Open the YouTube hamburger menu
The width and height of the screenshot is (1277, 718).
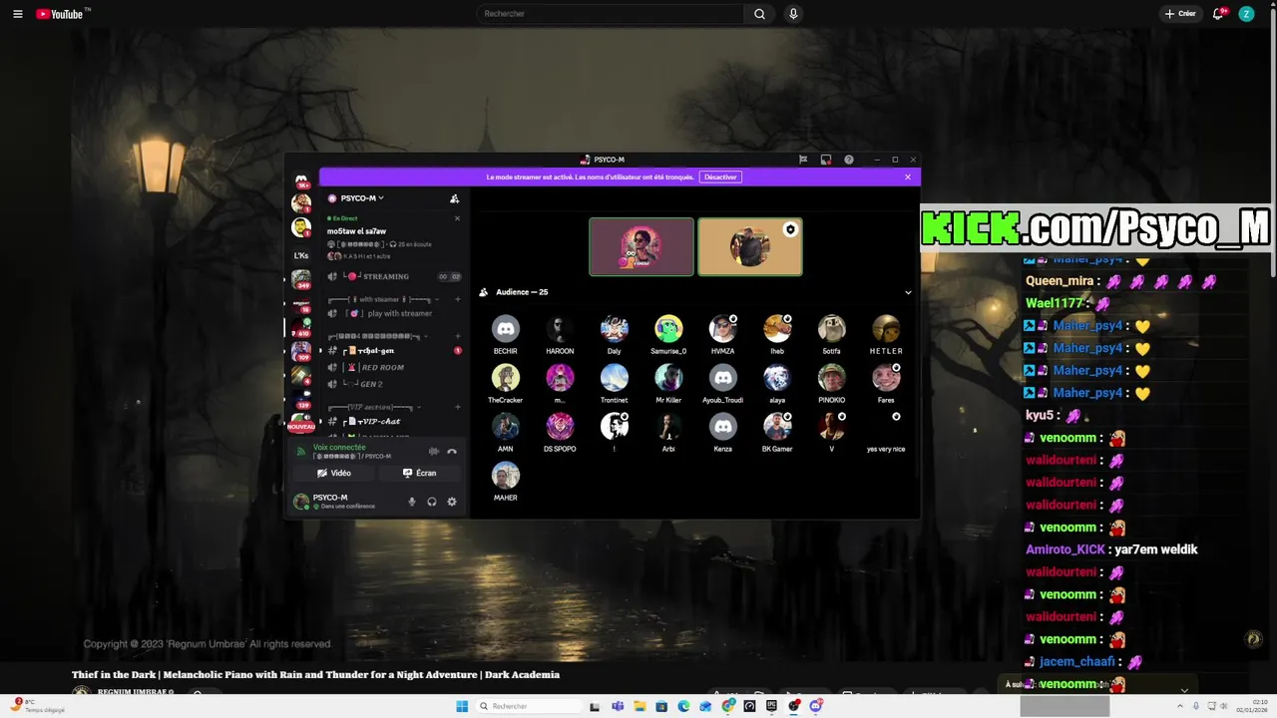[17, 14]
